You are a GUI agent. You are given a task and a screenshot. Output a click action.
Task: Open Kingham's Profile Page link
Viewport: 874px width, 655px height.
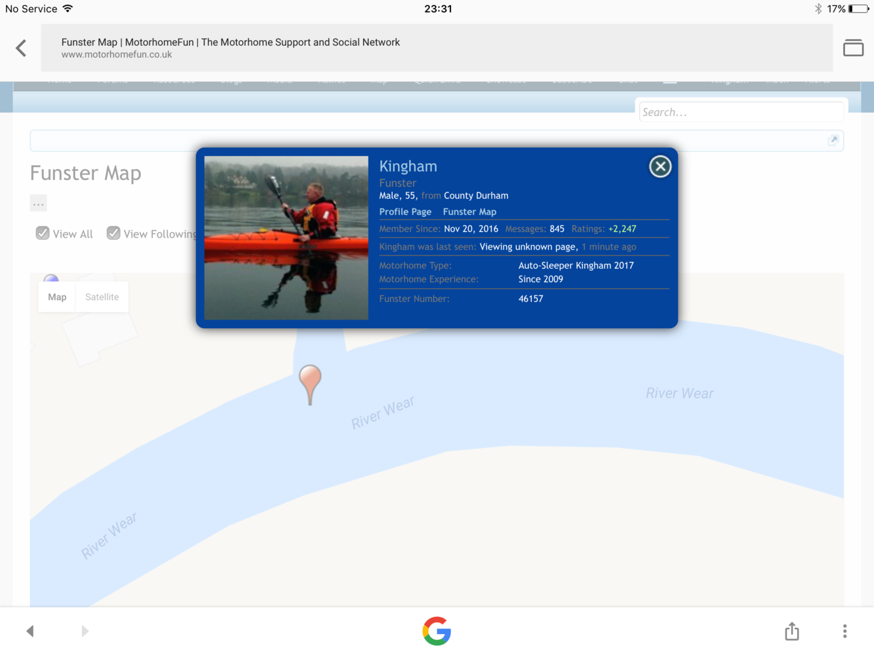(x=405, y=212)
